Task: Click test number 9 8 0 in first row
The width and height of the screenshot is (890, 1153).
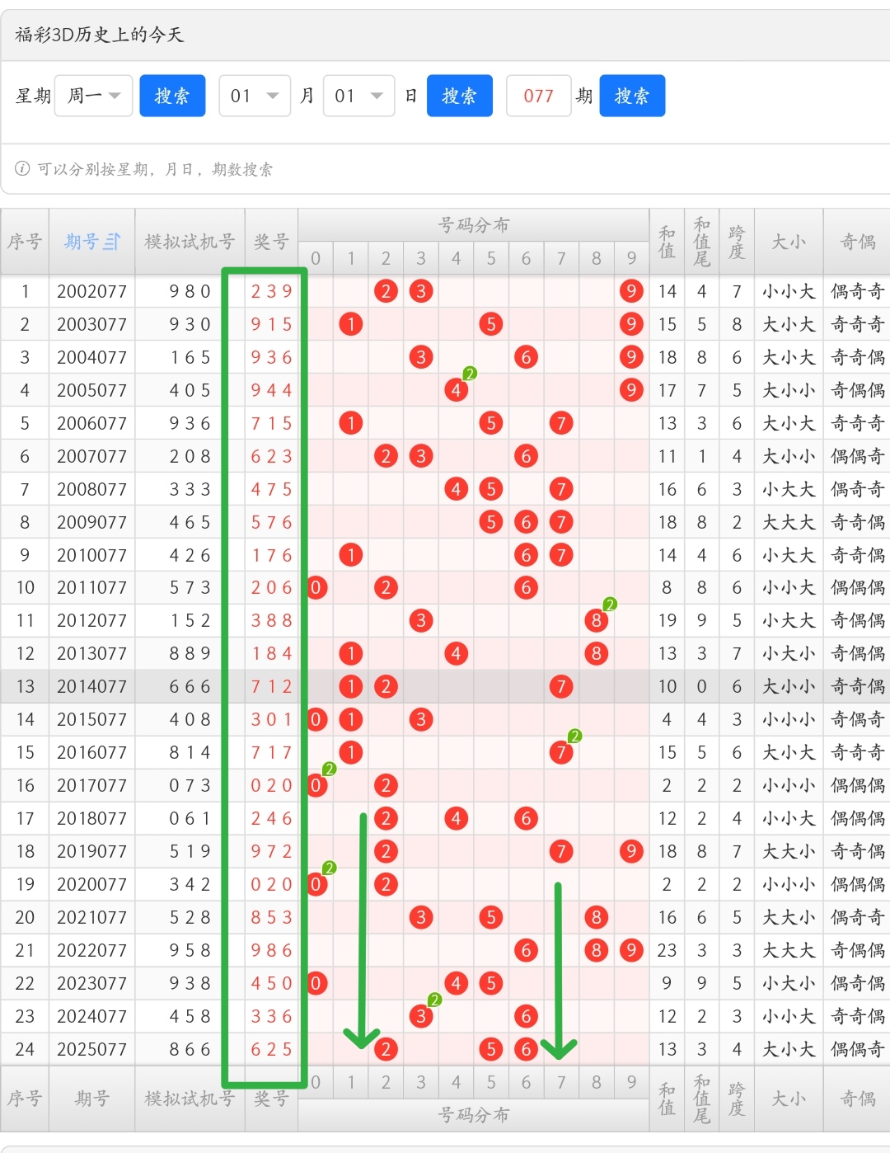Action: [190, 291]
